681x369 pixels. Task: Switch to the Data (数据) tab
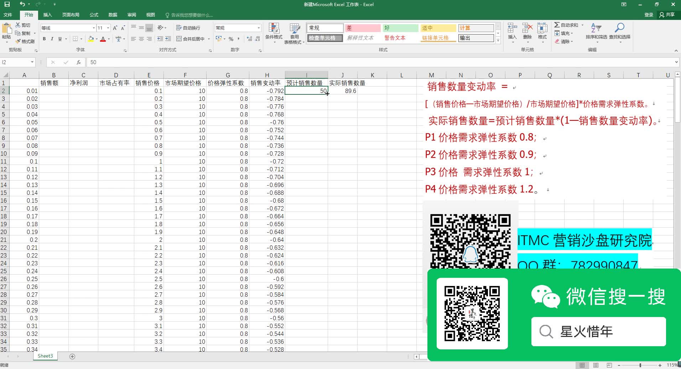pyautogui.click(x=113, y=15)
